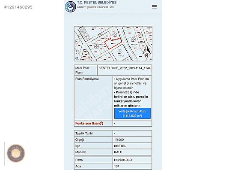Click the red Fonksiyon Uyarı label
The height and width of the screenshot is (170, 226).
(x=89, y=123)
